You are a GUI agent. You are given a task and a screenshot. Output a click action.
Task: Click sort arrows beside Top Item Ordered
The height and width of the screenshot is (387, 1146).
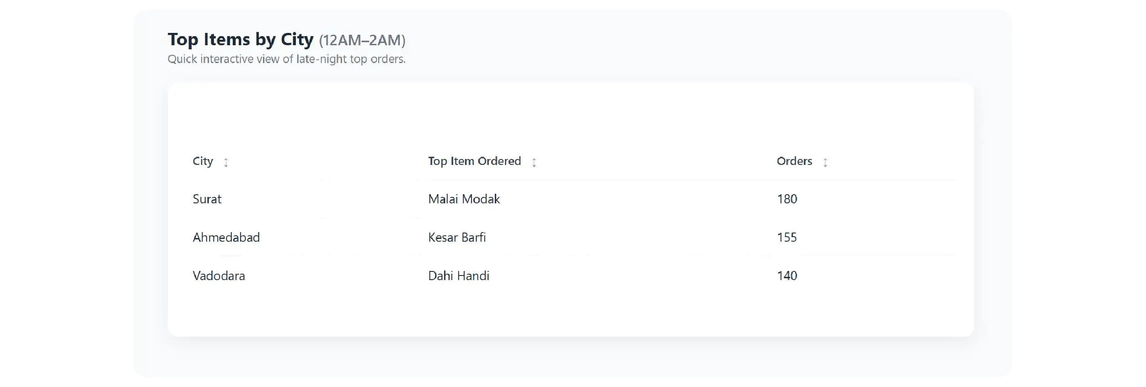click(534, 162)
